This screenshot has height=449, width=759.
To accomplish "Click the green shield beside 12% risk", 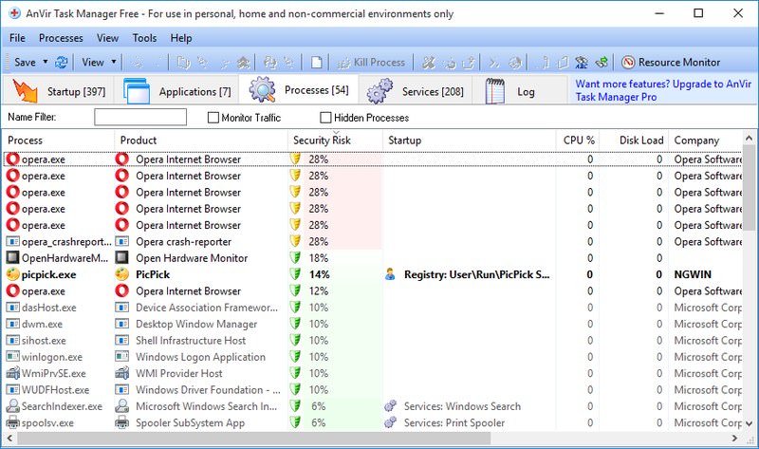I will click(x=295, y=291).
